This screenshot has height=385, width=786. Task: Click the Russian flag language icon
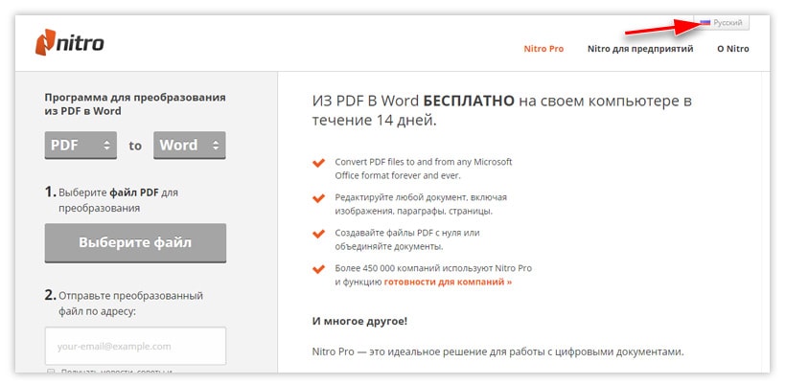(705, 23)
